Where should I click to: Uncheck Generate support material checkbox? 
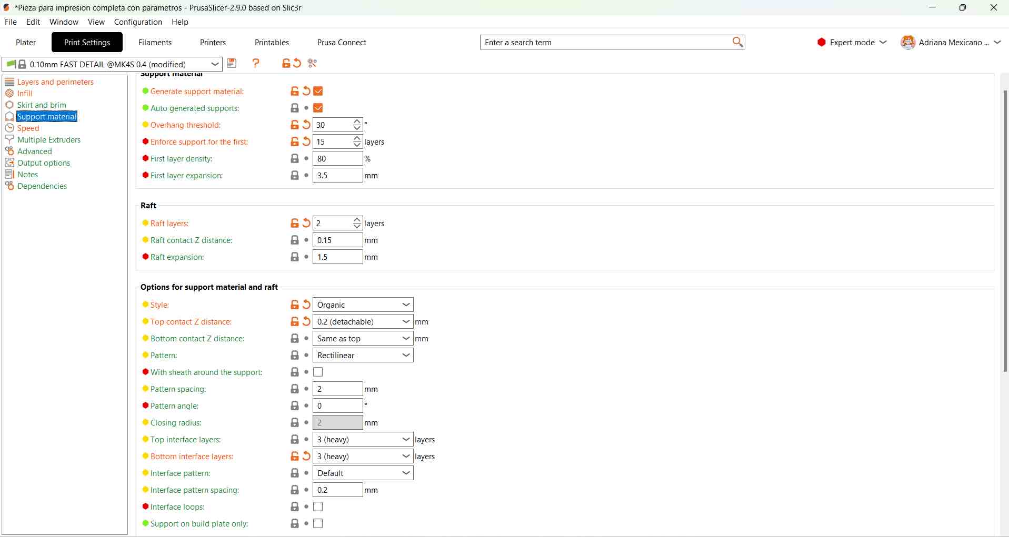point(318,92)
